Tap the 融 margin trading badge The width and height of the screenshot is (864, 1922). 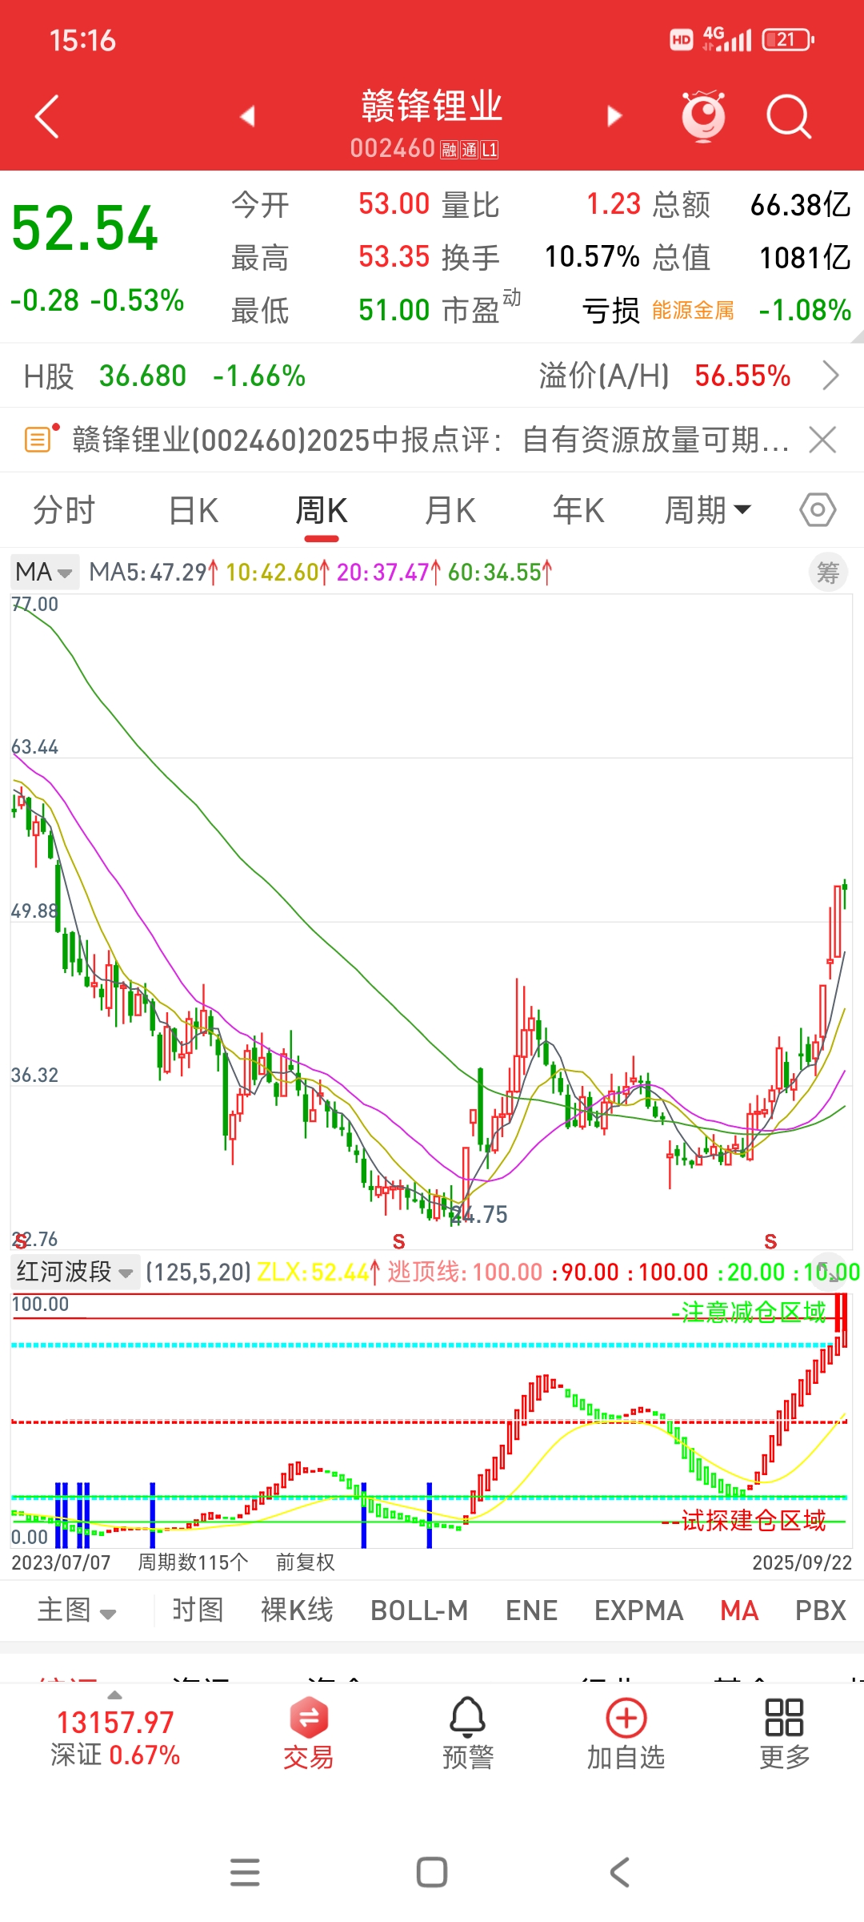click(449, 150)
